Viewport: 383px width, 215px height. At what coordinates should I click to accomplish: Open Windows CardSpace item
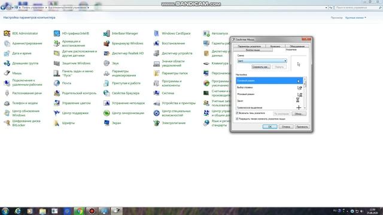tap(172, 33)
